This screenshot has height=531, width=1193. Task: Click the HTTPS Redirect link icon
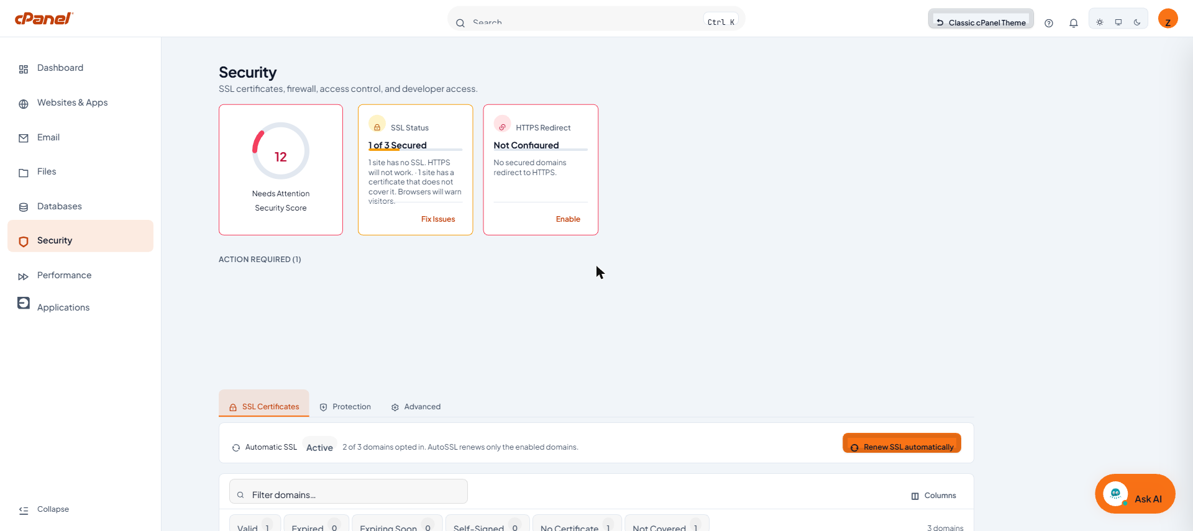[x=502, y=124]
